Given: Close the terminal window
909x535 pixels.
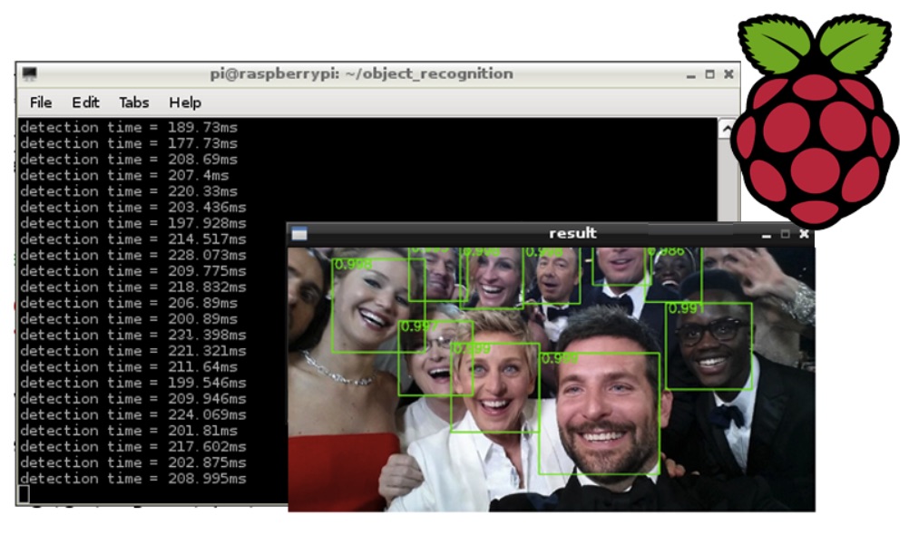Looking at the screenshot, I should 728,74.
